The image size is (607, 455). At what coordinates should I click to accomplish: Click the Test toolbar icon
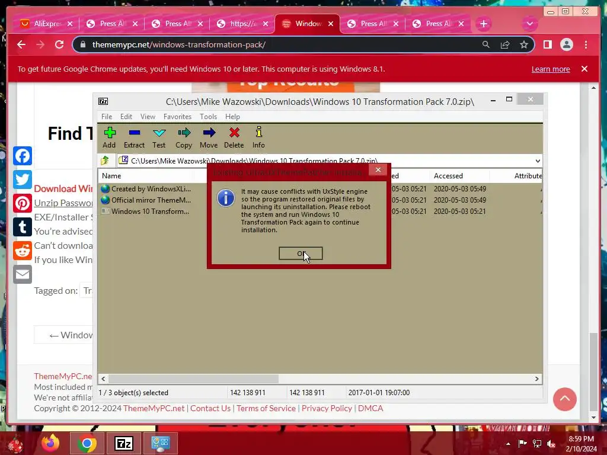pyautogui.click(x=159, y=137)
